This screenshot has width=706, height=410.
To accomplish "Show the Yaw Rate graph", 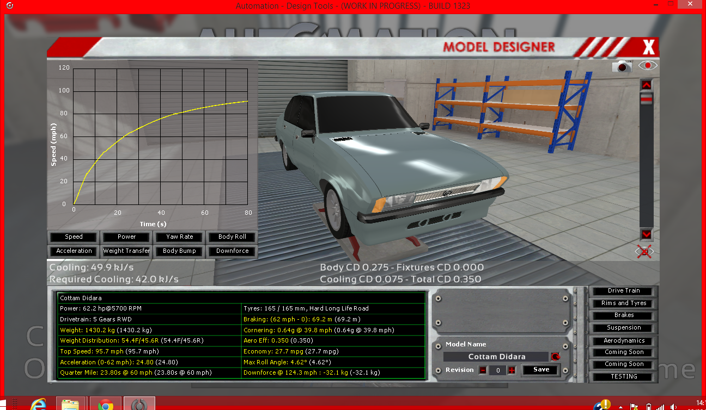I will 179,237.
